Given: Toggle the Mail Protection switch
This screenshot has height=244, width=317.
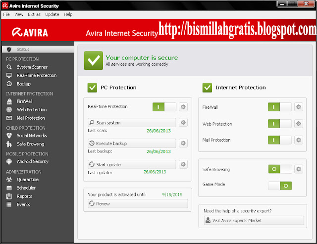Looking at the screenshot, I should pos(280,140).
